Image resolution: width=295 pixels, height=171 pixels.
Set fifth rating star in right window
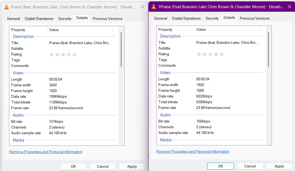222,54
